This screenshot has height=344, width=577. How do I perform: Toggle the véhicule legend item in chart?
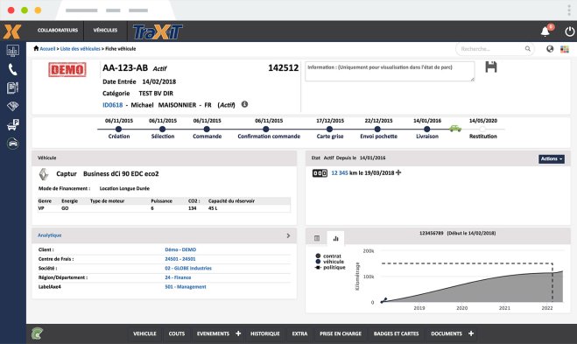click(330, 262)
